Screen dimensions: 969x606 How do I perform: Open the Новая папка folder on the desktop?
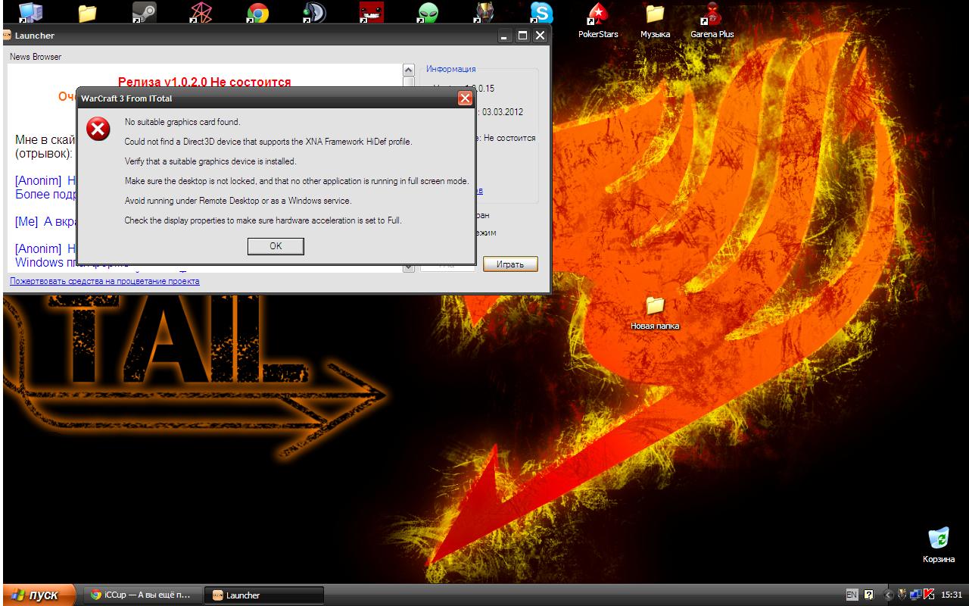(x=655, y=313)
